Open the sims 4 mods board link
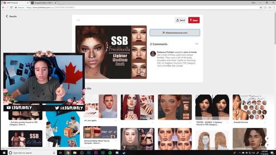276x155 pixels. tap(190, 52)
